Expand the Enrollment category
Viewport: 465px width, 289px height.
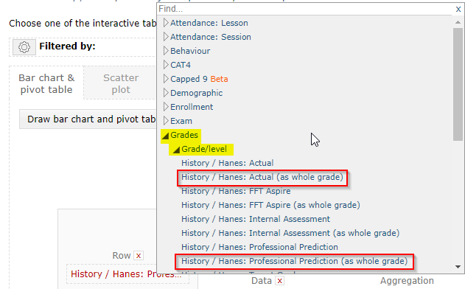pyautogui.click(x=166, y=107)
